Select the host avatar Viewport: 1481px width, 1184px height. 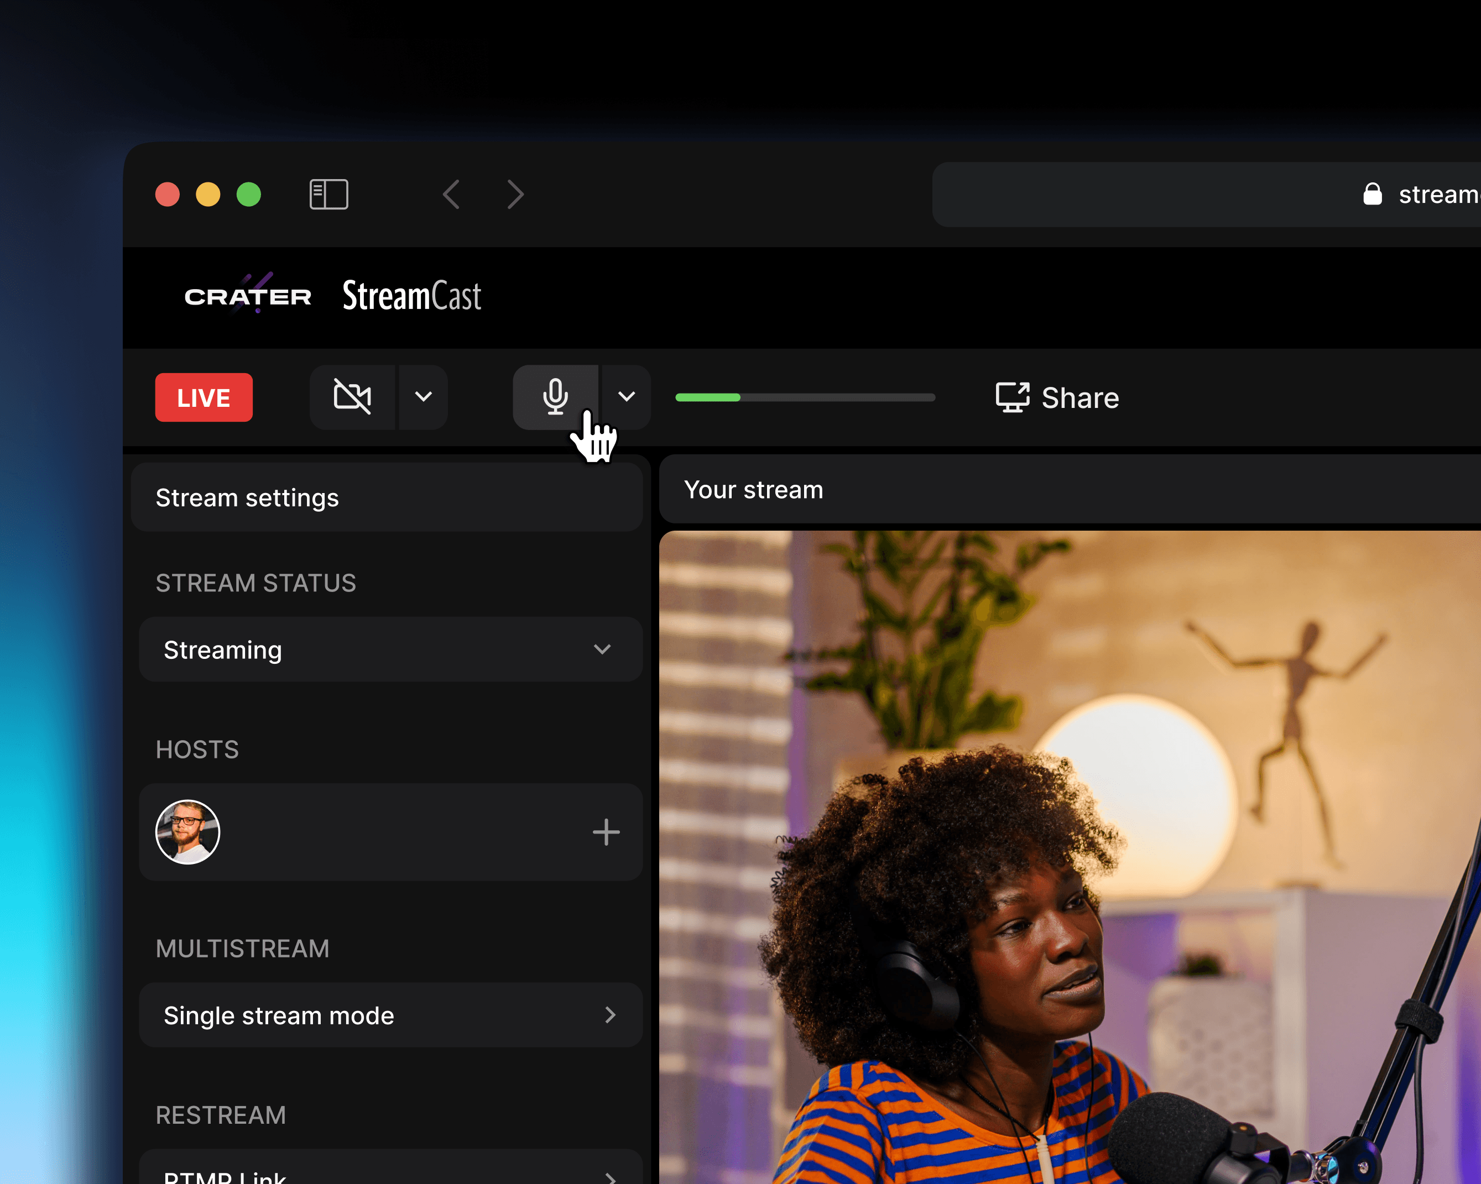coord(187,832)
